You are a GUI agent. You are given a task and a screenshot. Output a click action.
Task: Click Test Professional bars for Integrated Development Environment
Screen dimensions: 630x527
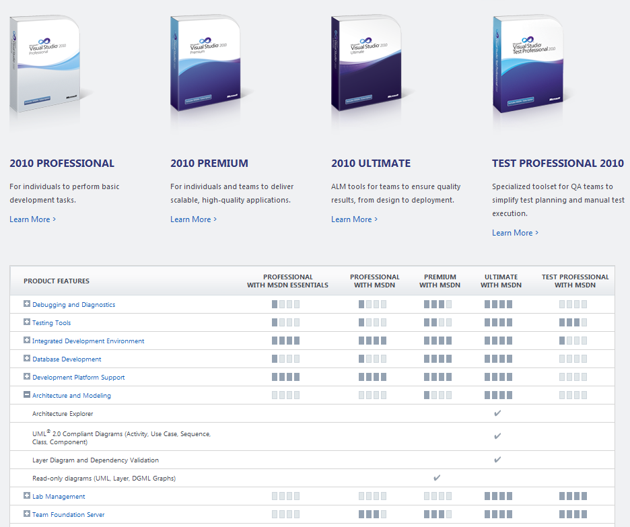click(573, 341)
